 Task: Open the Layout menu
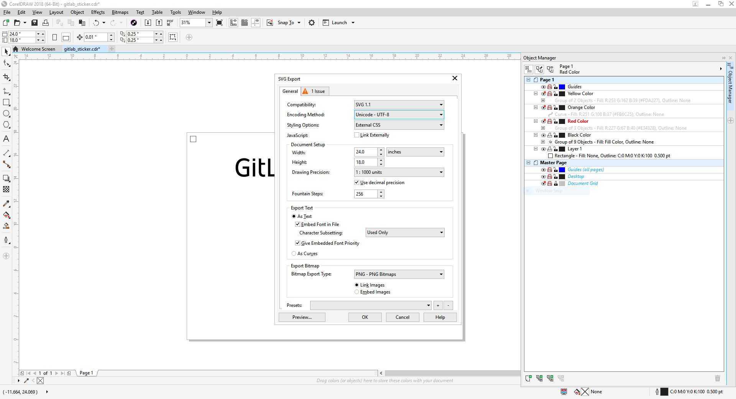point(56,12)
